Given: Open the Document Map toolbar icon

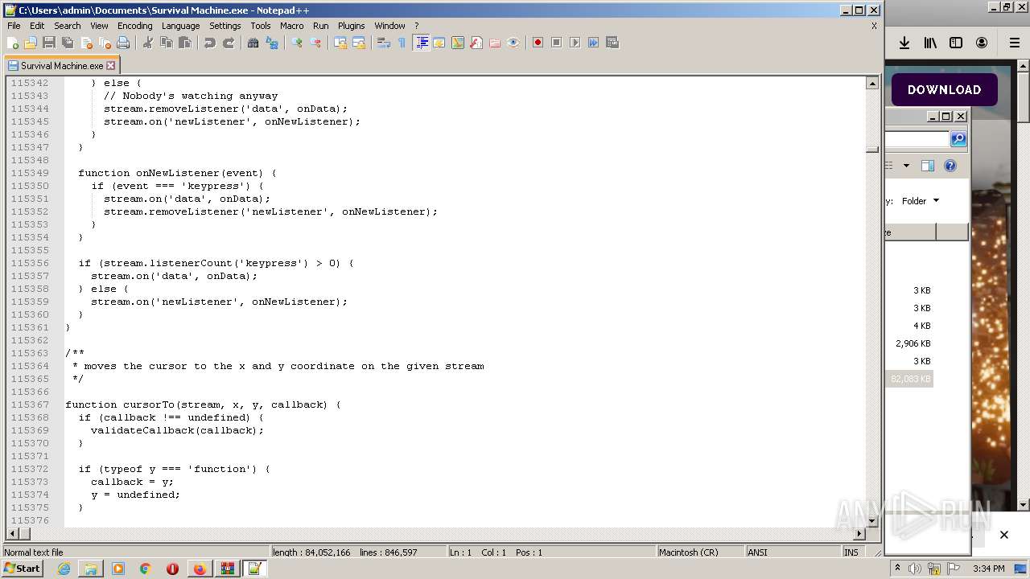Looking at the screenshot, I should click(x=458, y=43).
